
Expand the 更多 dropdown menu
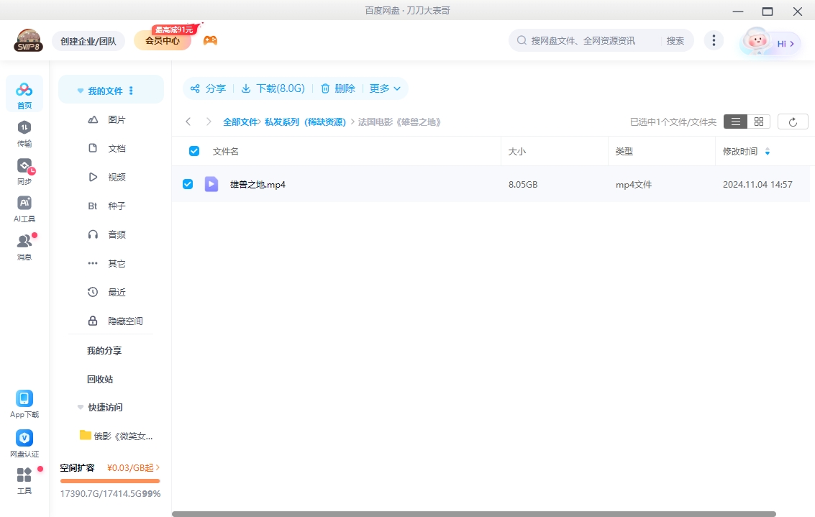point(385,88)
